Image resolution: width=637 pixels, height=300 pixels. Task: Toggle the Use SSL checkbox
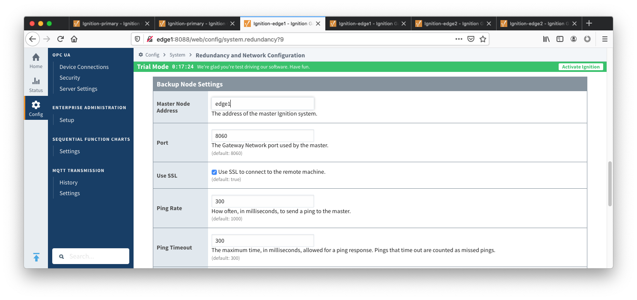pos(214,172)
